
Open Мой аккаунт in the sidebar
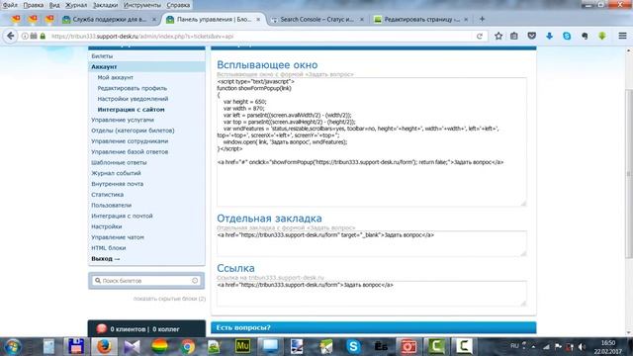tap(115, 77)
